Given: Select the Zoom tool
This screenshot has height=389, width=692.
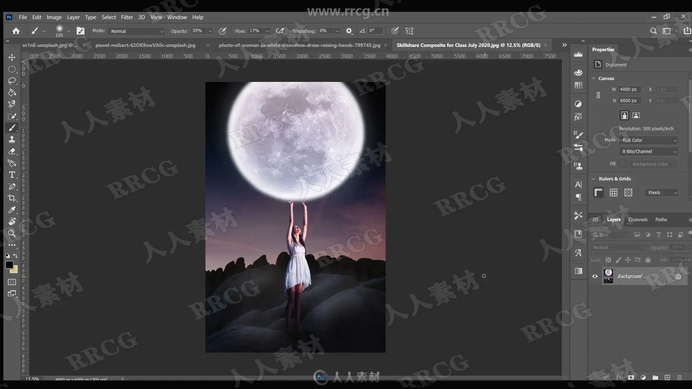Looking at the screenshot, I should pos(12,233).
